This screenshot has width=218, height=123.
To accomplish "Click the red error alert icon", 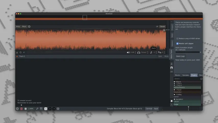I will (x=21, y=109).
